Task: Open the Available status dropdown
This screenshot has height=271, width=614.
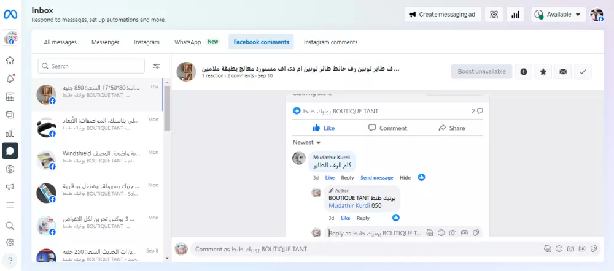Action: pos(559,15)
